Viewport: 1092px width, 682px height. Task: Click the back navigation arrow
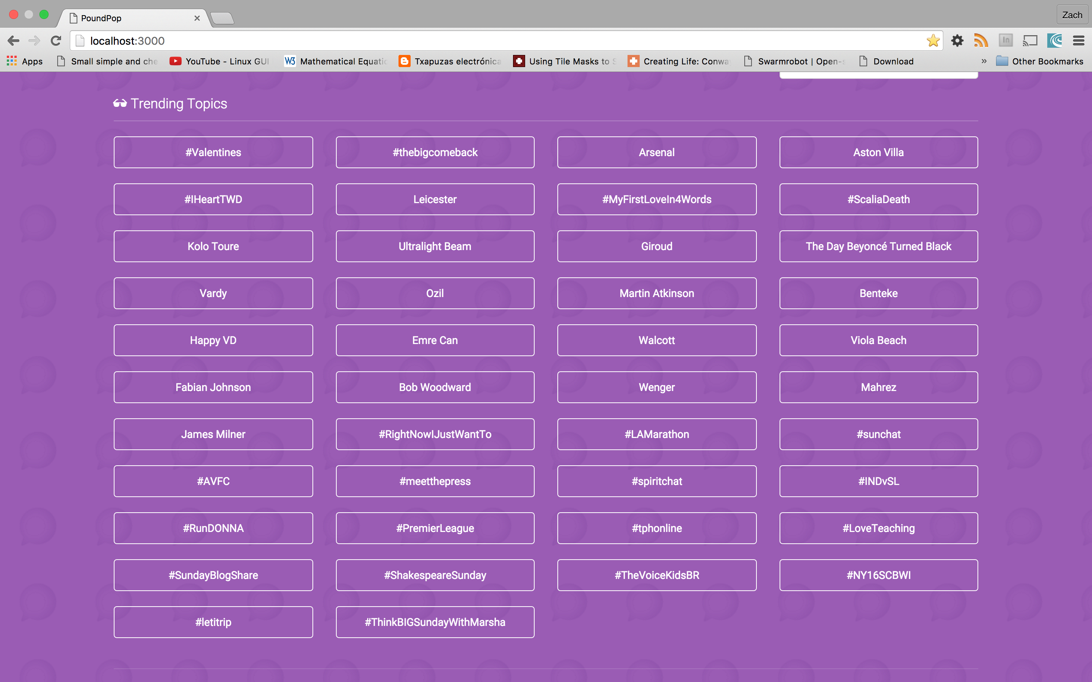(x=14, y=41)
